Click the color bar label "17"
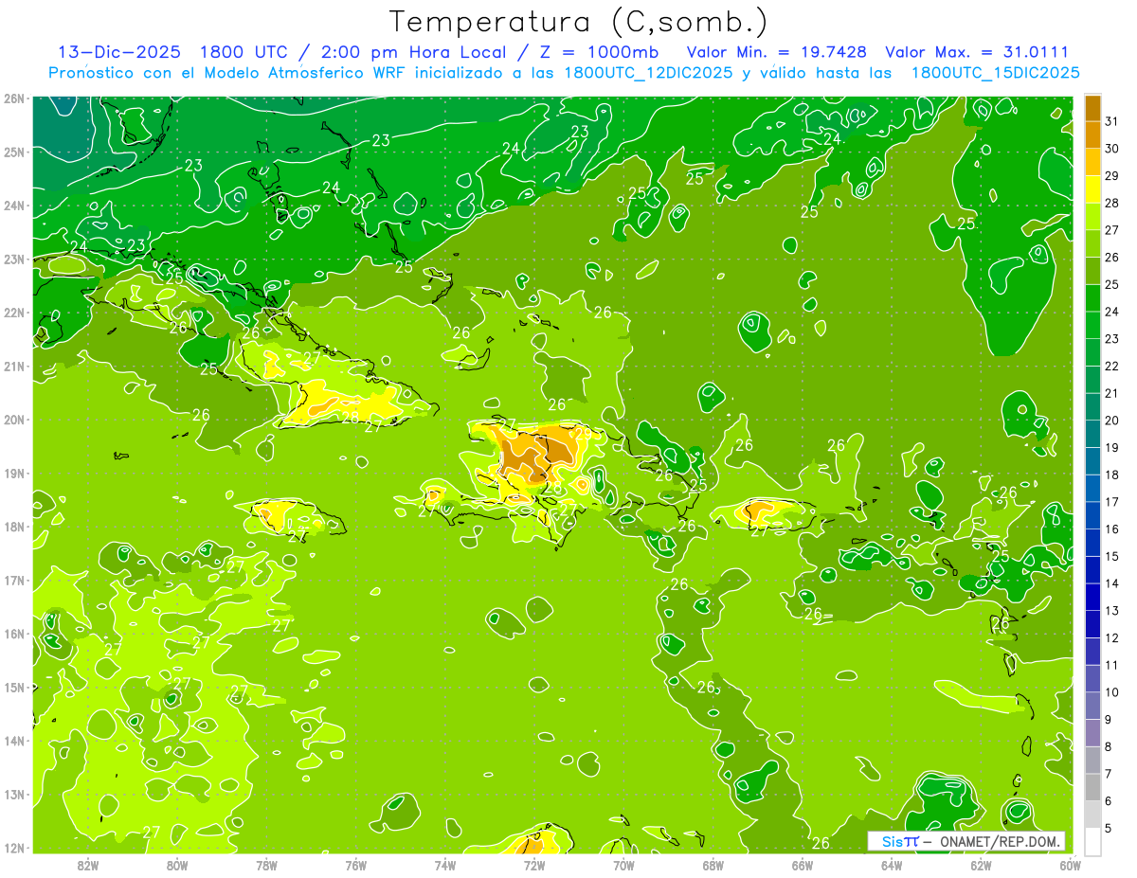This screenshot has width=1137, height=878. click(x=1112, y=502)
